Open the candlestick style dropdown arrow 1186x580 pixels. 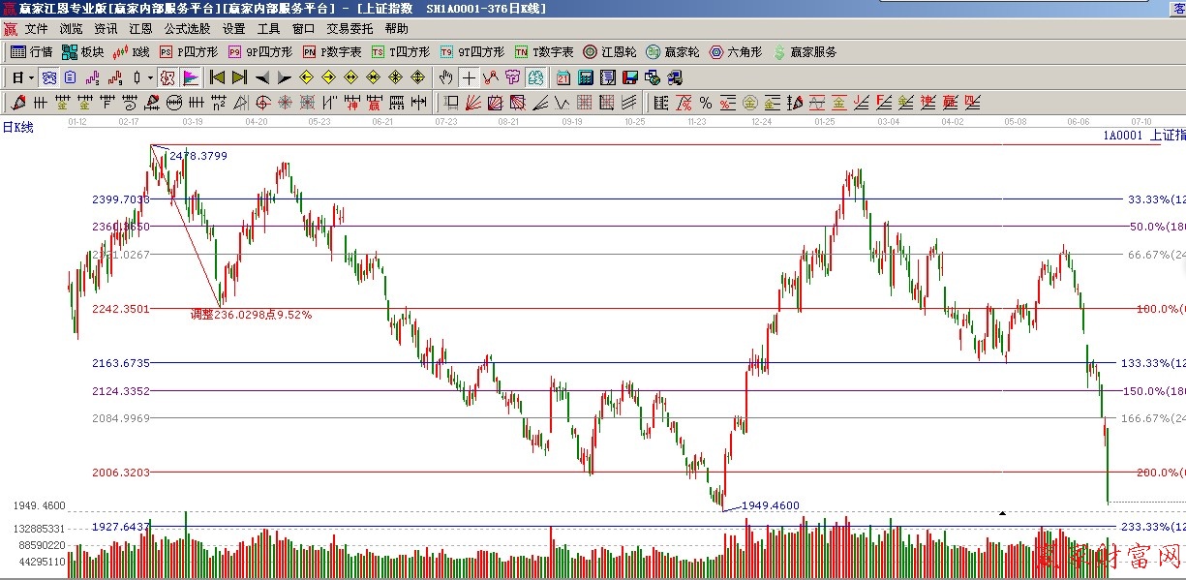pyautogui.click(x=149, y=77)
